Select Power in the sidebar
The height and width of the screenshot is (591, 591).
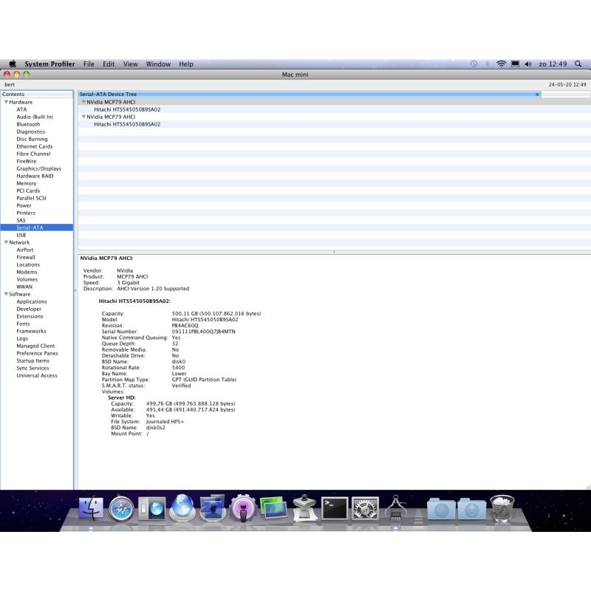tap(24, 206)
